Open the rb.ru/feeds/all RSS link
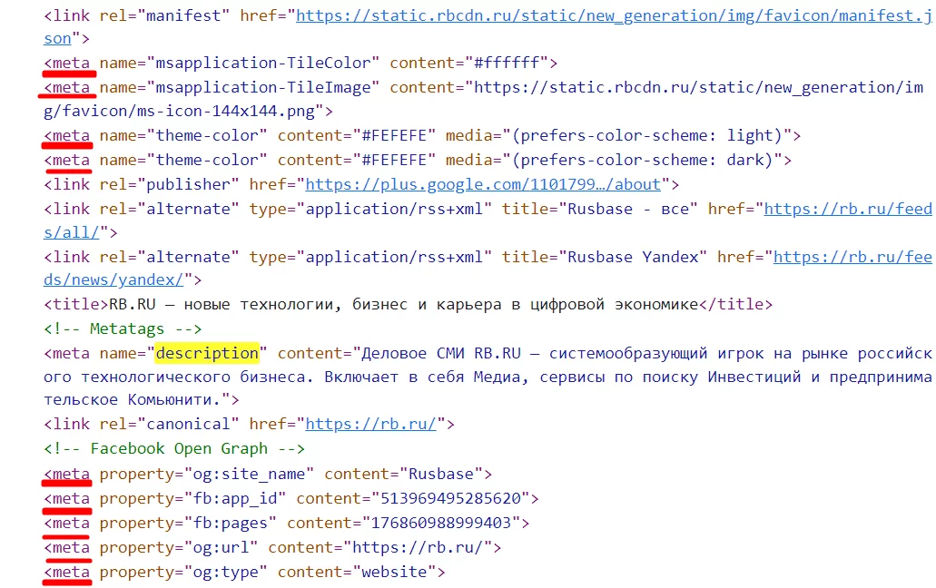 848,210
